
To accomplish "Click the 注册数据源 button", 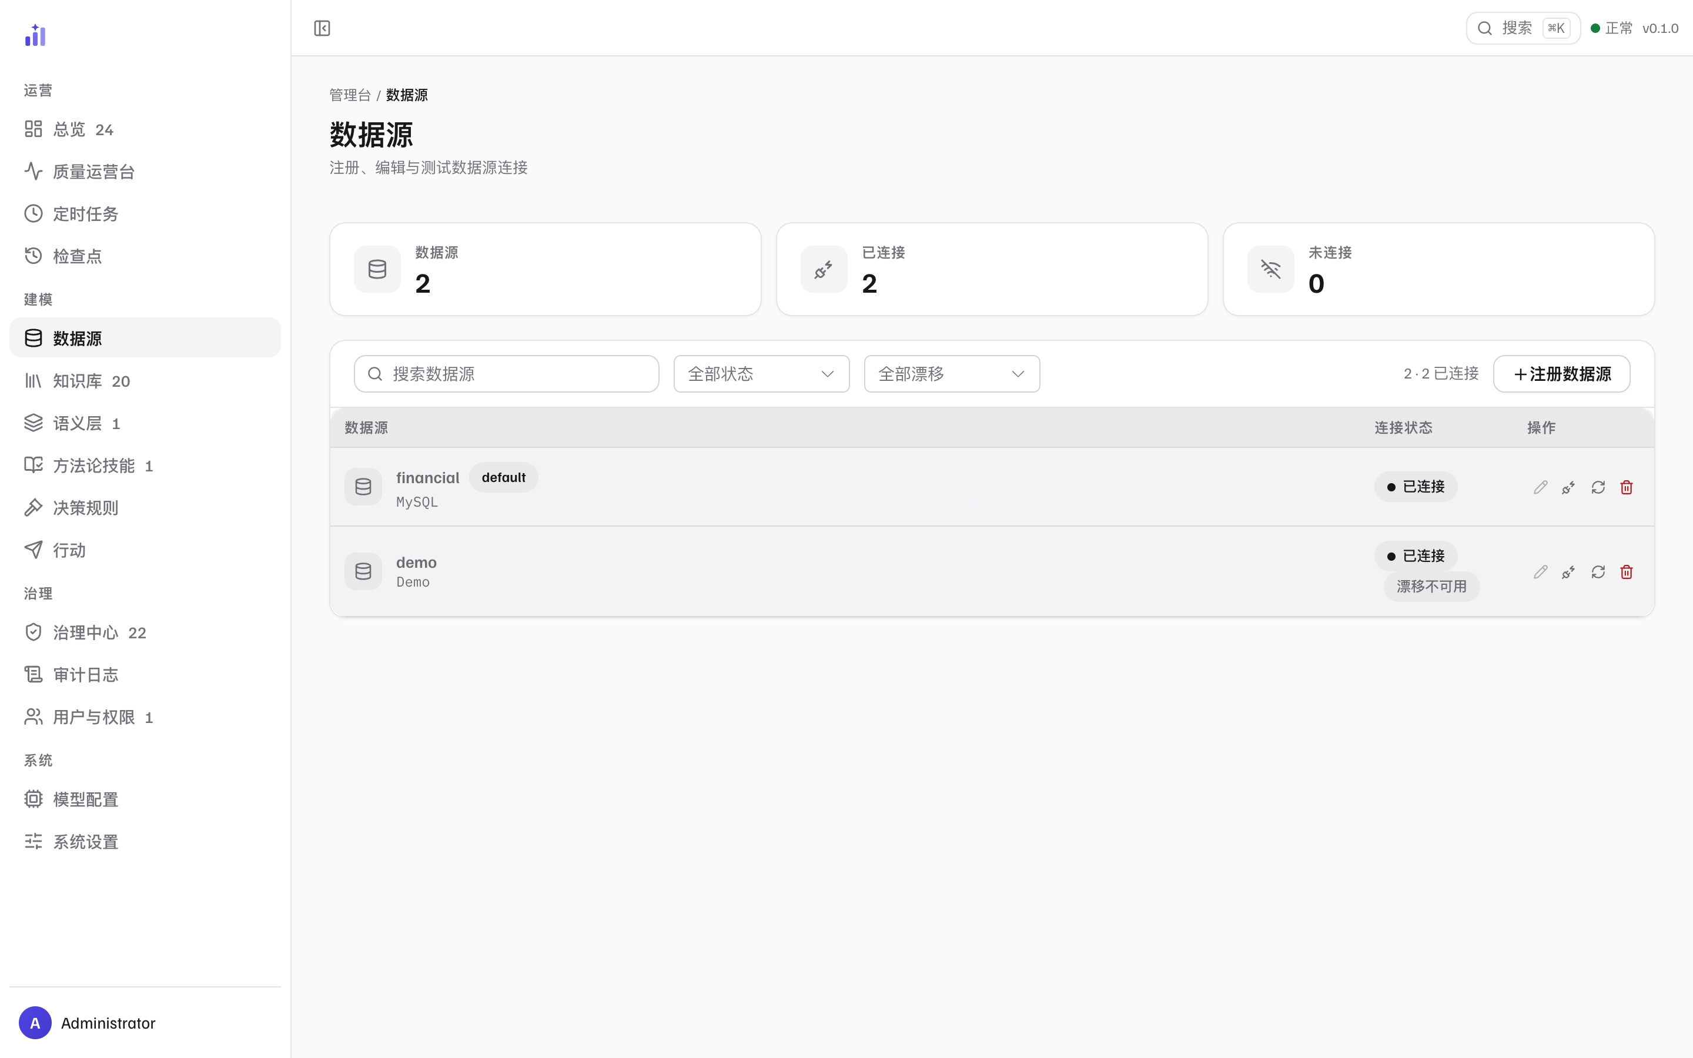I will pyautogui.click(x=1561, y=374).
